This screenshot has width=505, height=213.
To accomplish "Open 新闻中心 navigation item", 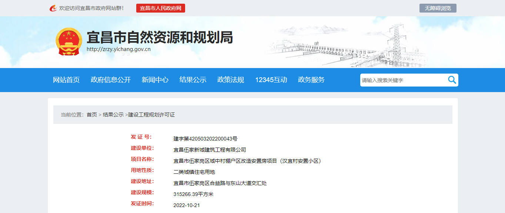I will tap(155, 80).
